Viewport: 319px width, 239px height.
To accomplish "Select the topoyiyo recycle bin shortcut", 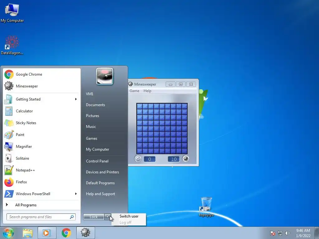I will click(206, 207).
